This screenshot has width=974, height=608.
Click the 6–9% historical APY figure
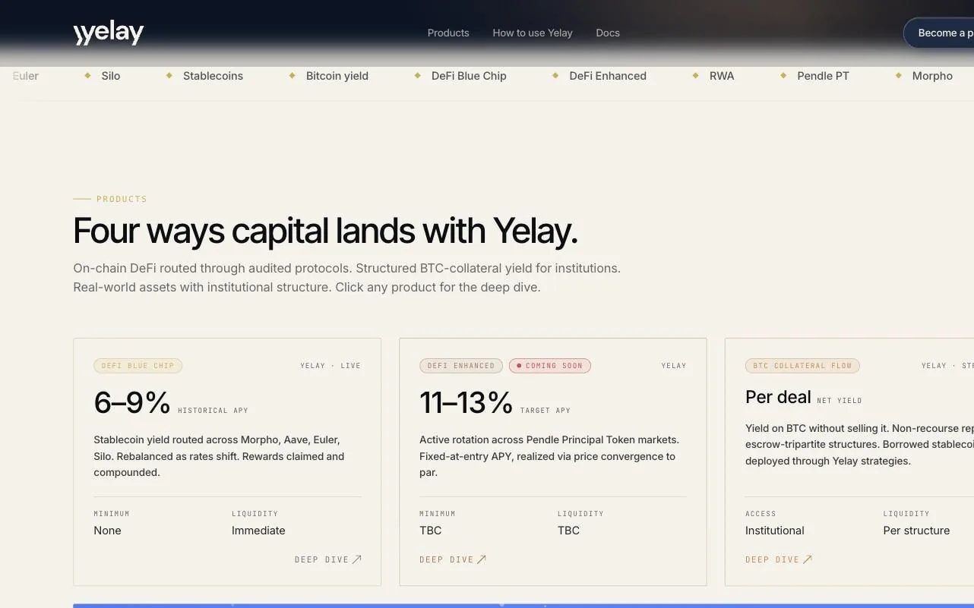coord(132,402)
